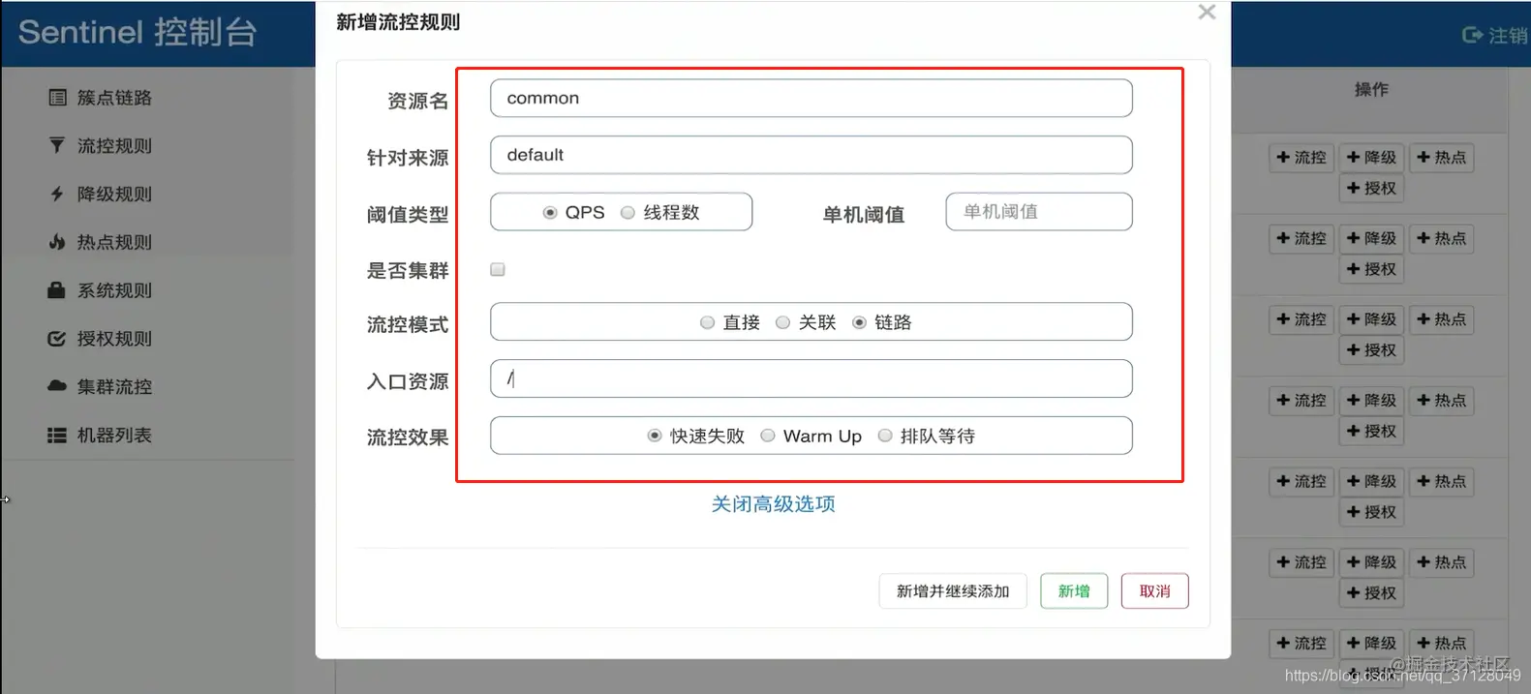Click the 入口资源 input field
The height and width of the screenshot is (694, 1531).
click(x=811, y=378)
